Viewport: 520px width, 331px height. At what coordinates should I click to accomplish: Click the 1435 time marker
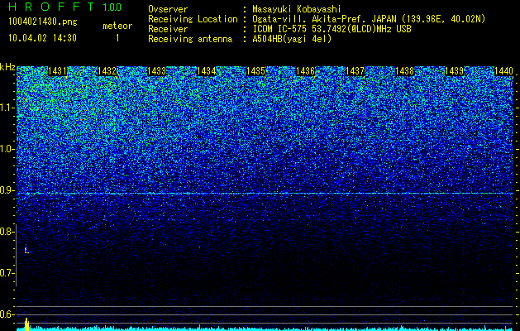255,71
